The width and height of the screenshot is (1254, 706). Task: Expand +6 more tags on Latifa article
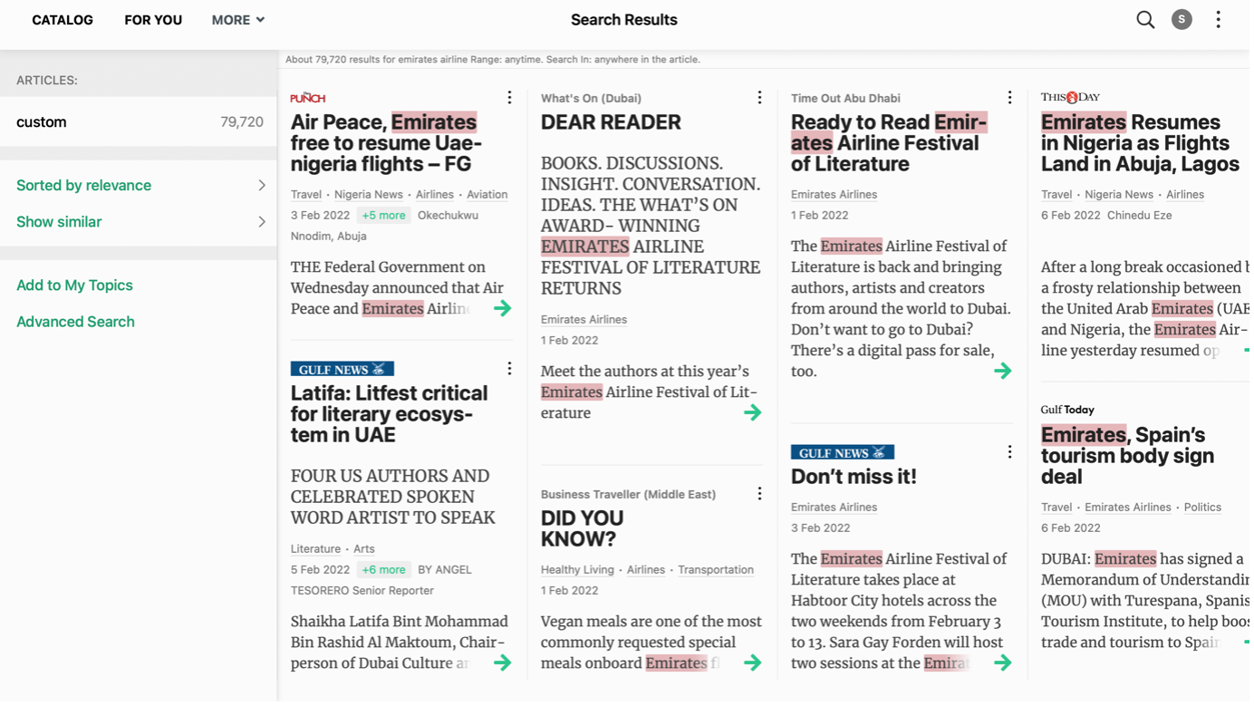pyautogui.click(x=383, y=570)
